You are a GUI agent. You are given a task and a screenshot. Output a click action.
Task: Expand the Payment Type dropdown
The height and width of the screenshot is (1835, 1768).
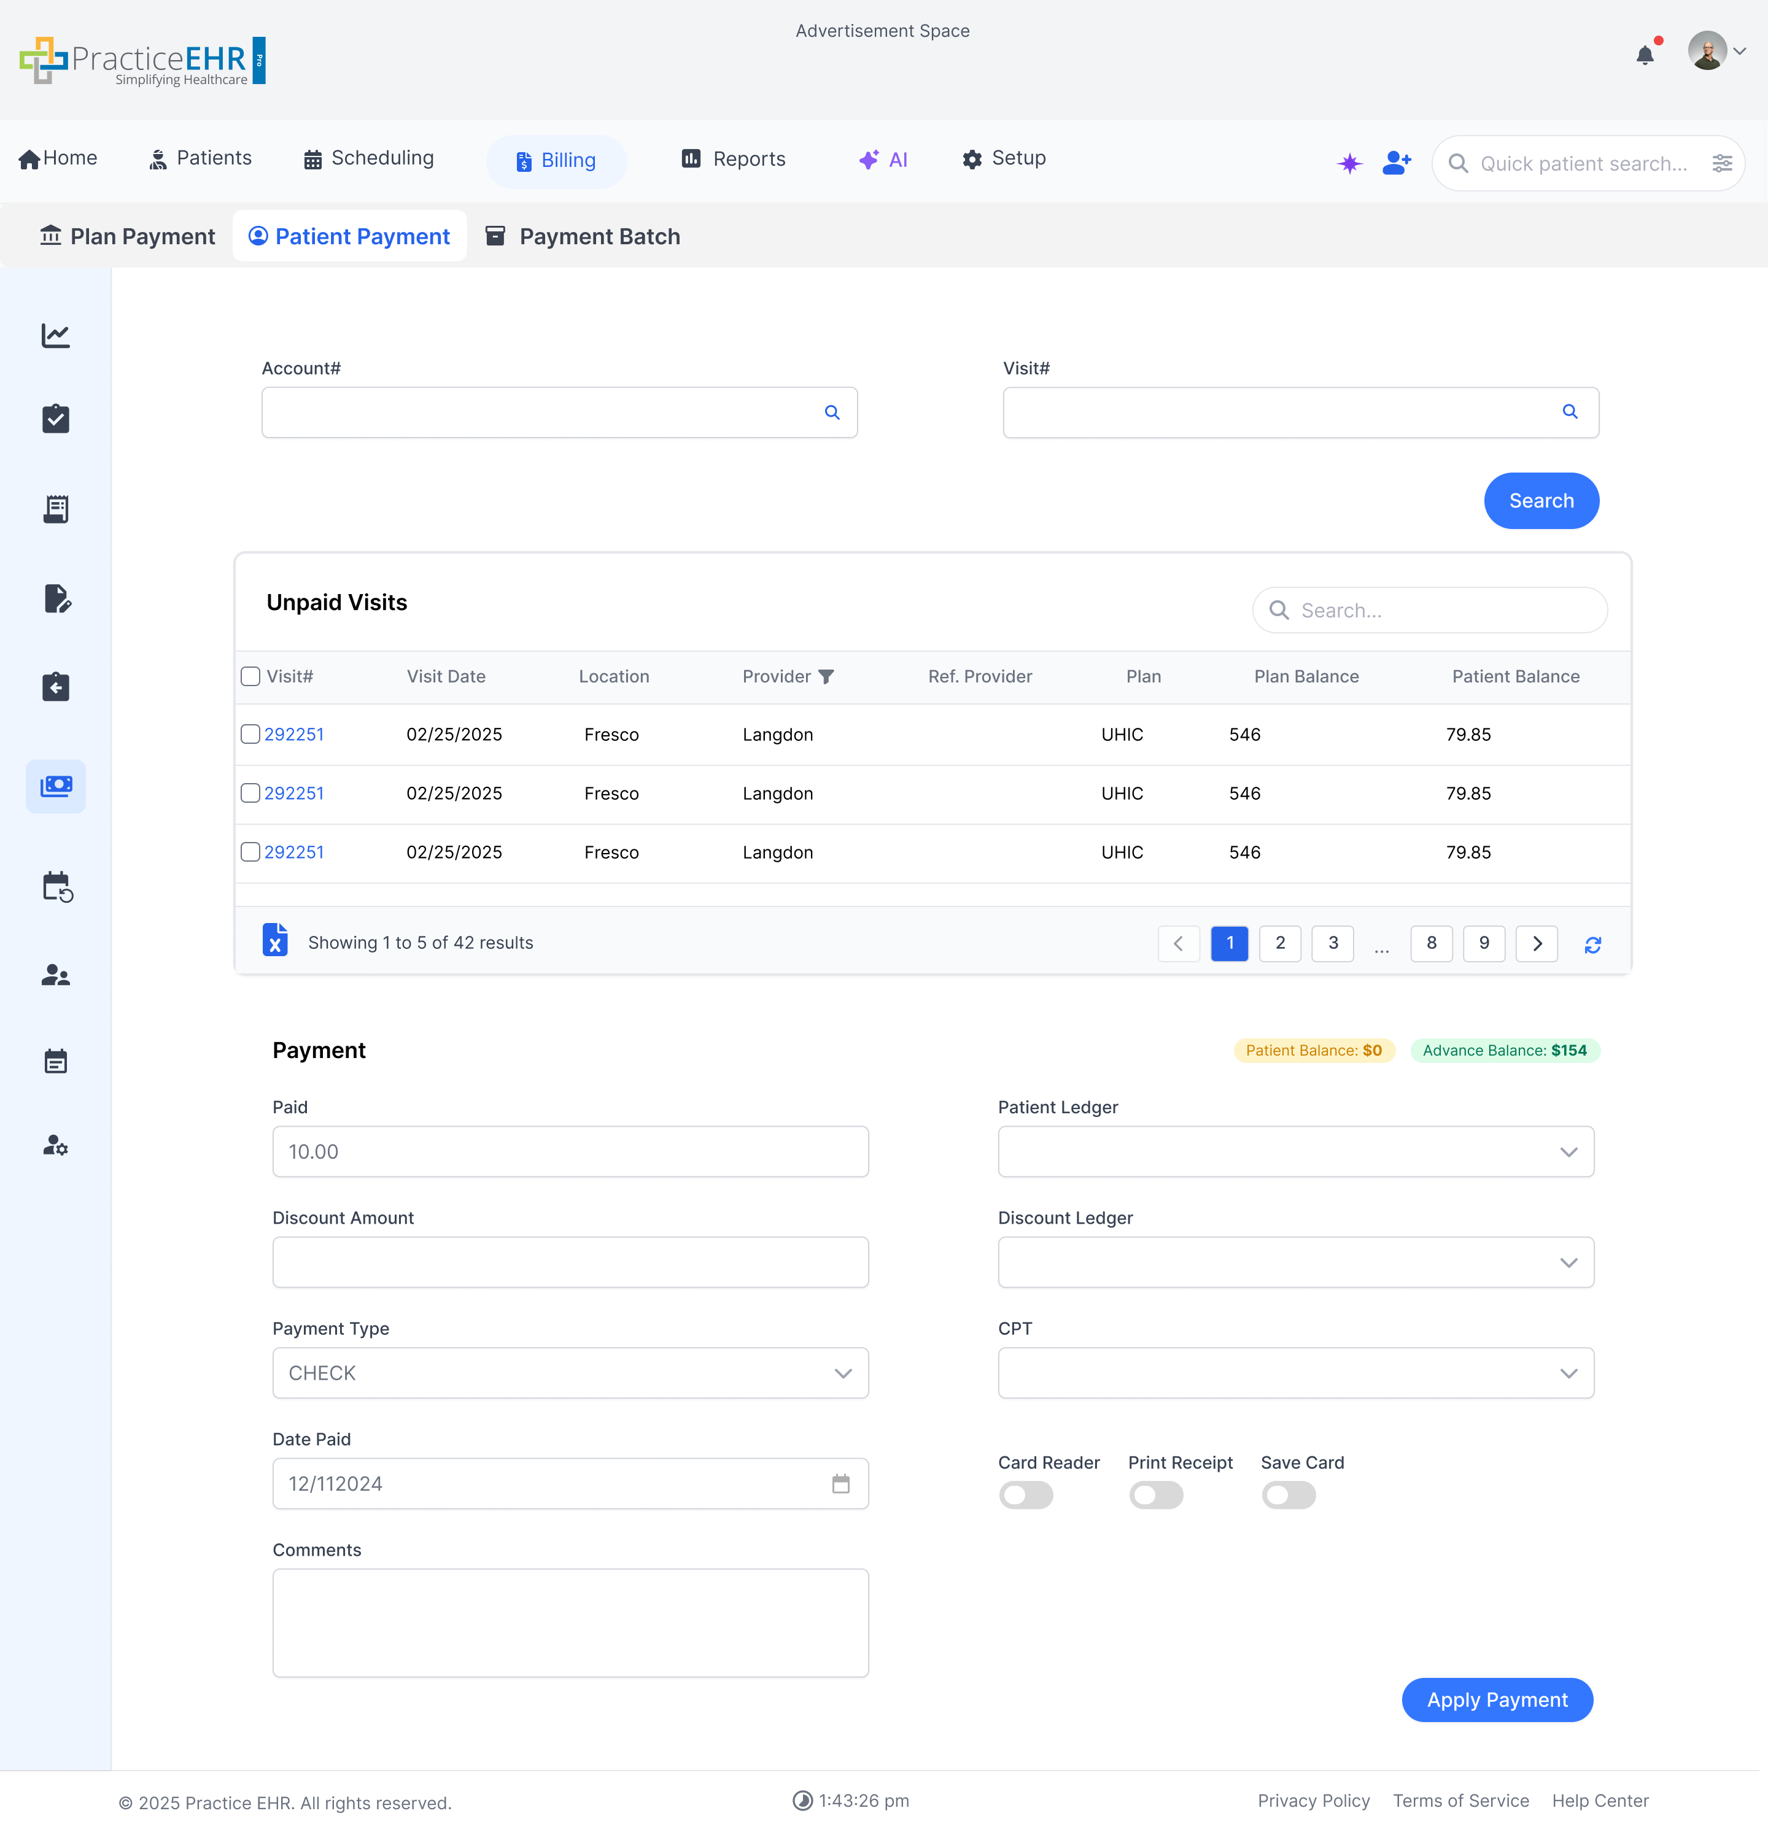[x=570, y=1372]
